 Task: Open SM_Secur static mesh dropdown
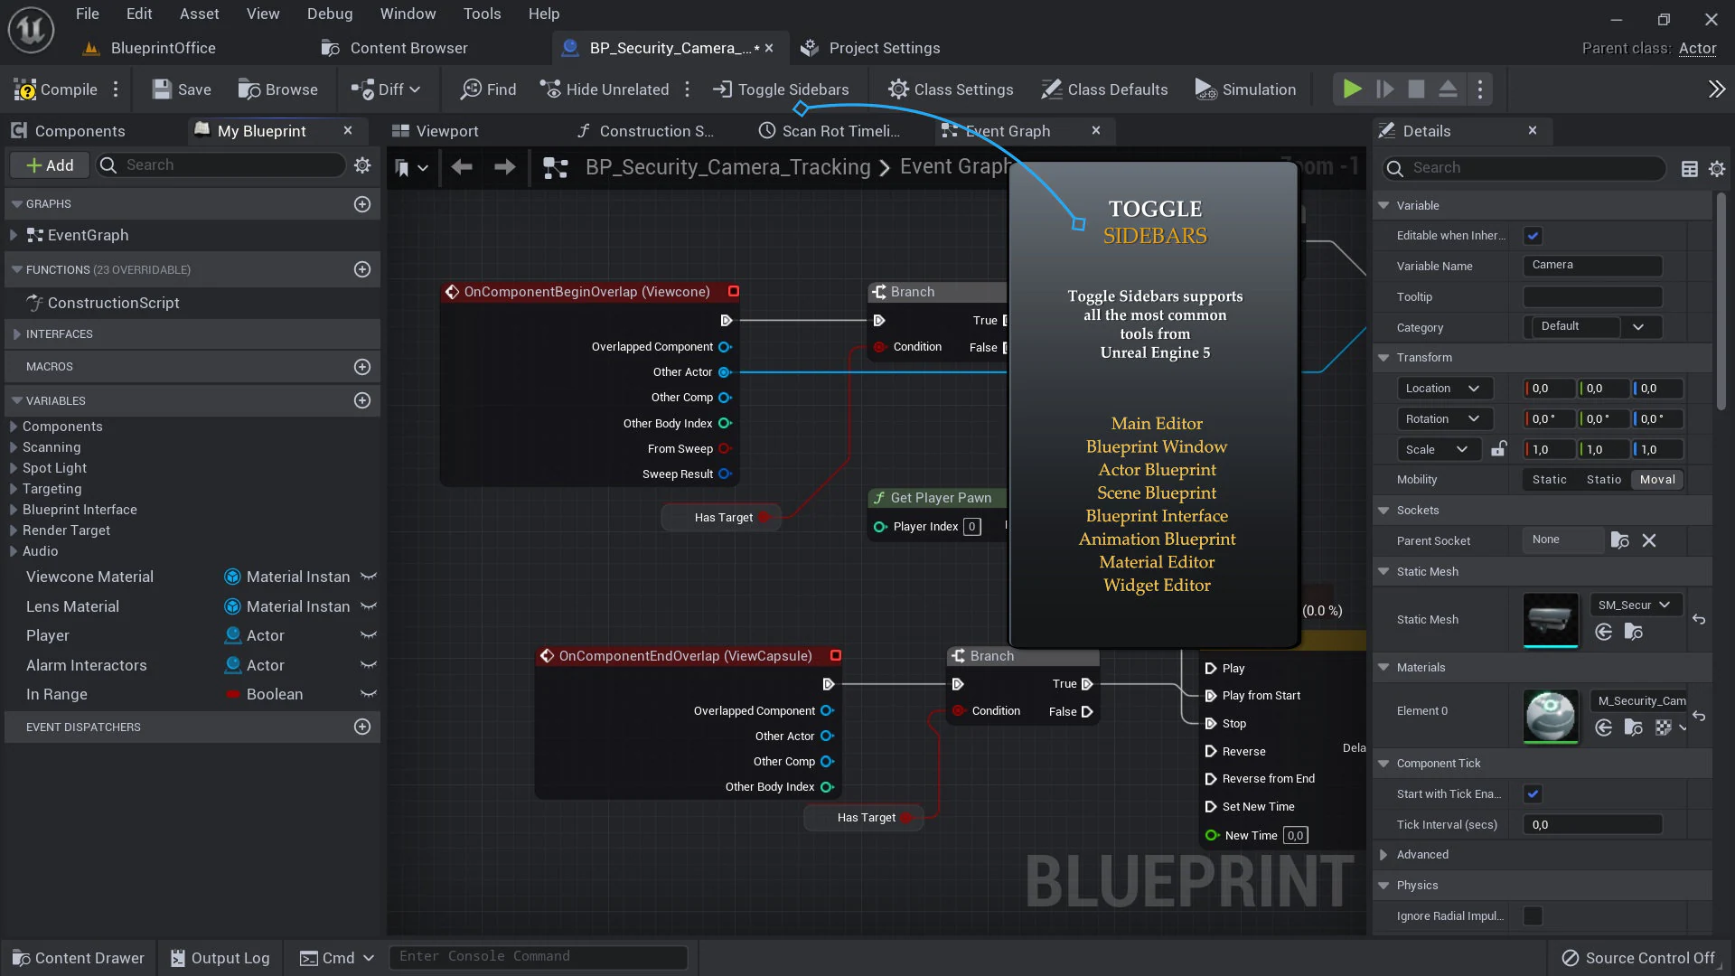pos(1635,605)
